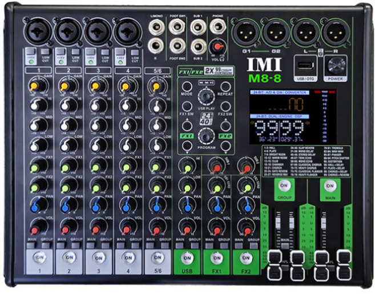Click the PHONE headphone jack

(x=216, y=27)
